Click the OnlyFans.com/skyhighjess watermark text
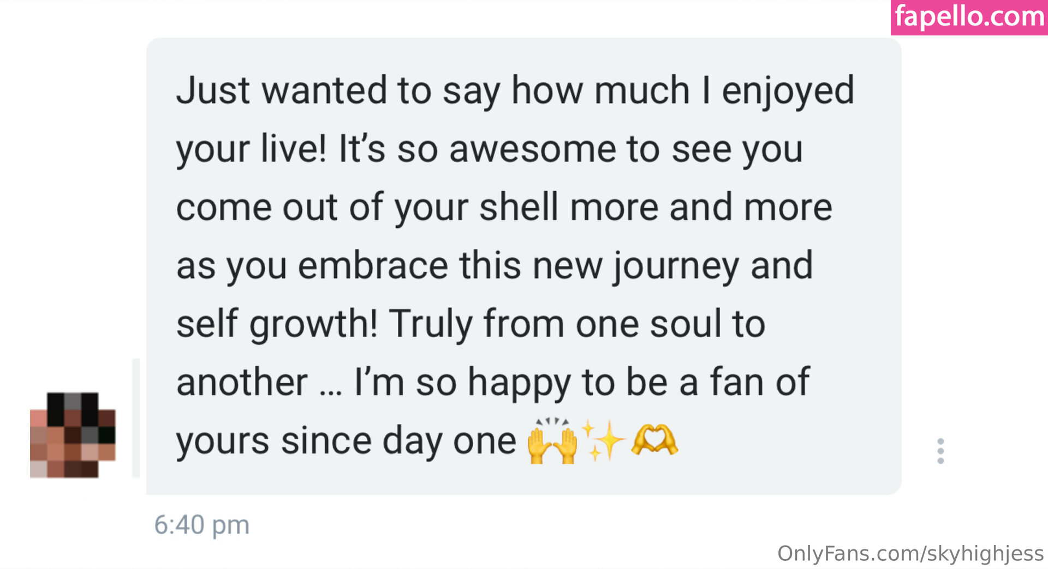1048x569 pixels. (x=910, y=553)
